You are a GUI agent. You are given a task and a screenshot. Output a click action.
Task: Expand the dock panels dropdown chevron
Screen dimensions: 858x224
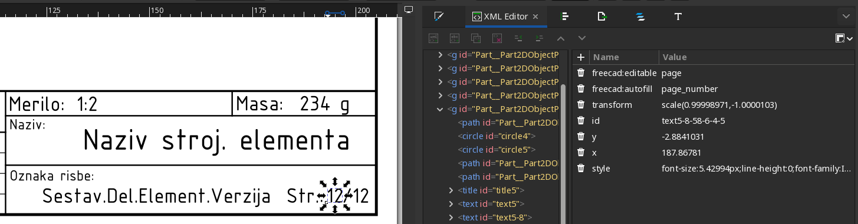click(846, 17)
